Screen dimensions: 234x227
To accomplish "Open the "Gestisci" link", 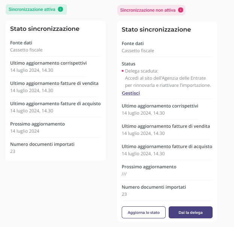I will coord(131,93).
